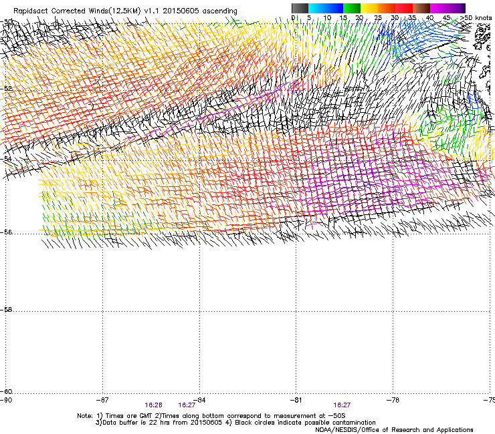This screenshot has height=434, width=495.
Task: Select the yellow 20–25 knots legend color
Action: (369, 8)
